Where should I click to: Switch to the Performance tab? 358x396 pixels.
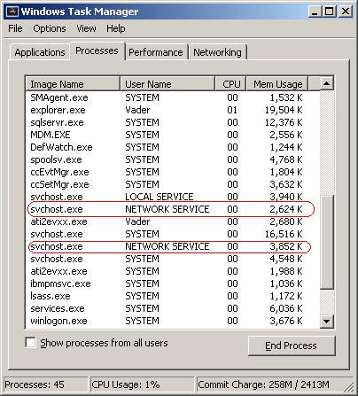[156, 52]
